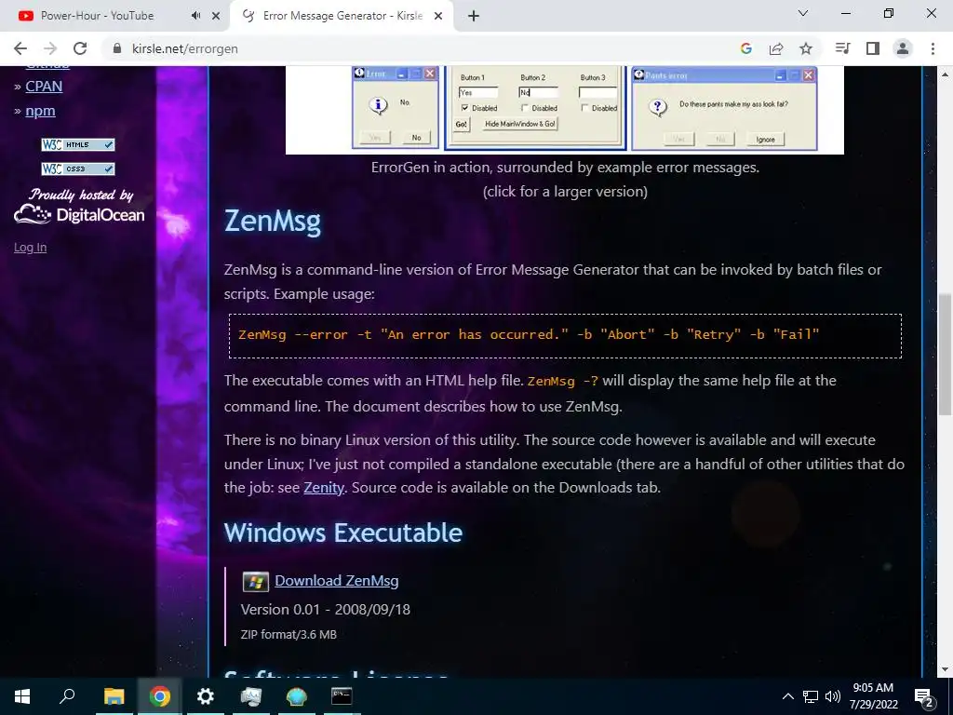This screenshot has height=715, width=953.
Task: Expand the tab search chevron
Action: coord(803,13)
